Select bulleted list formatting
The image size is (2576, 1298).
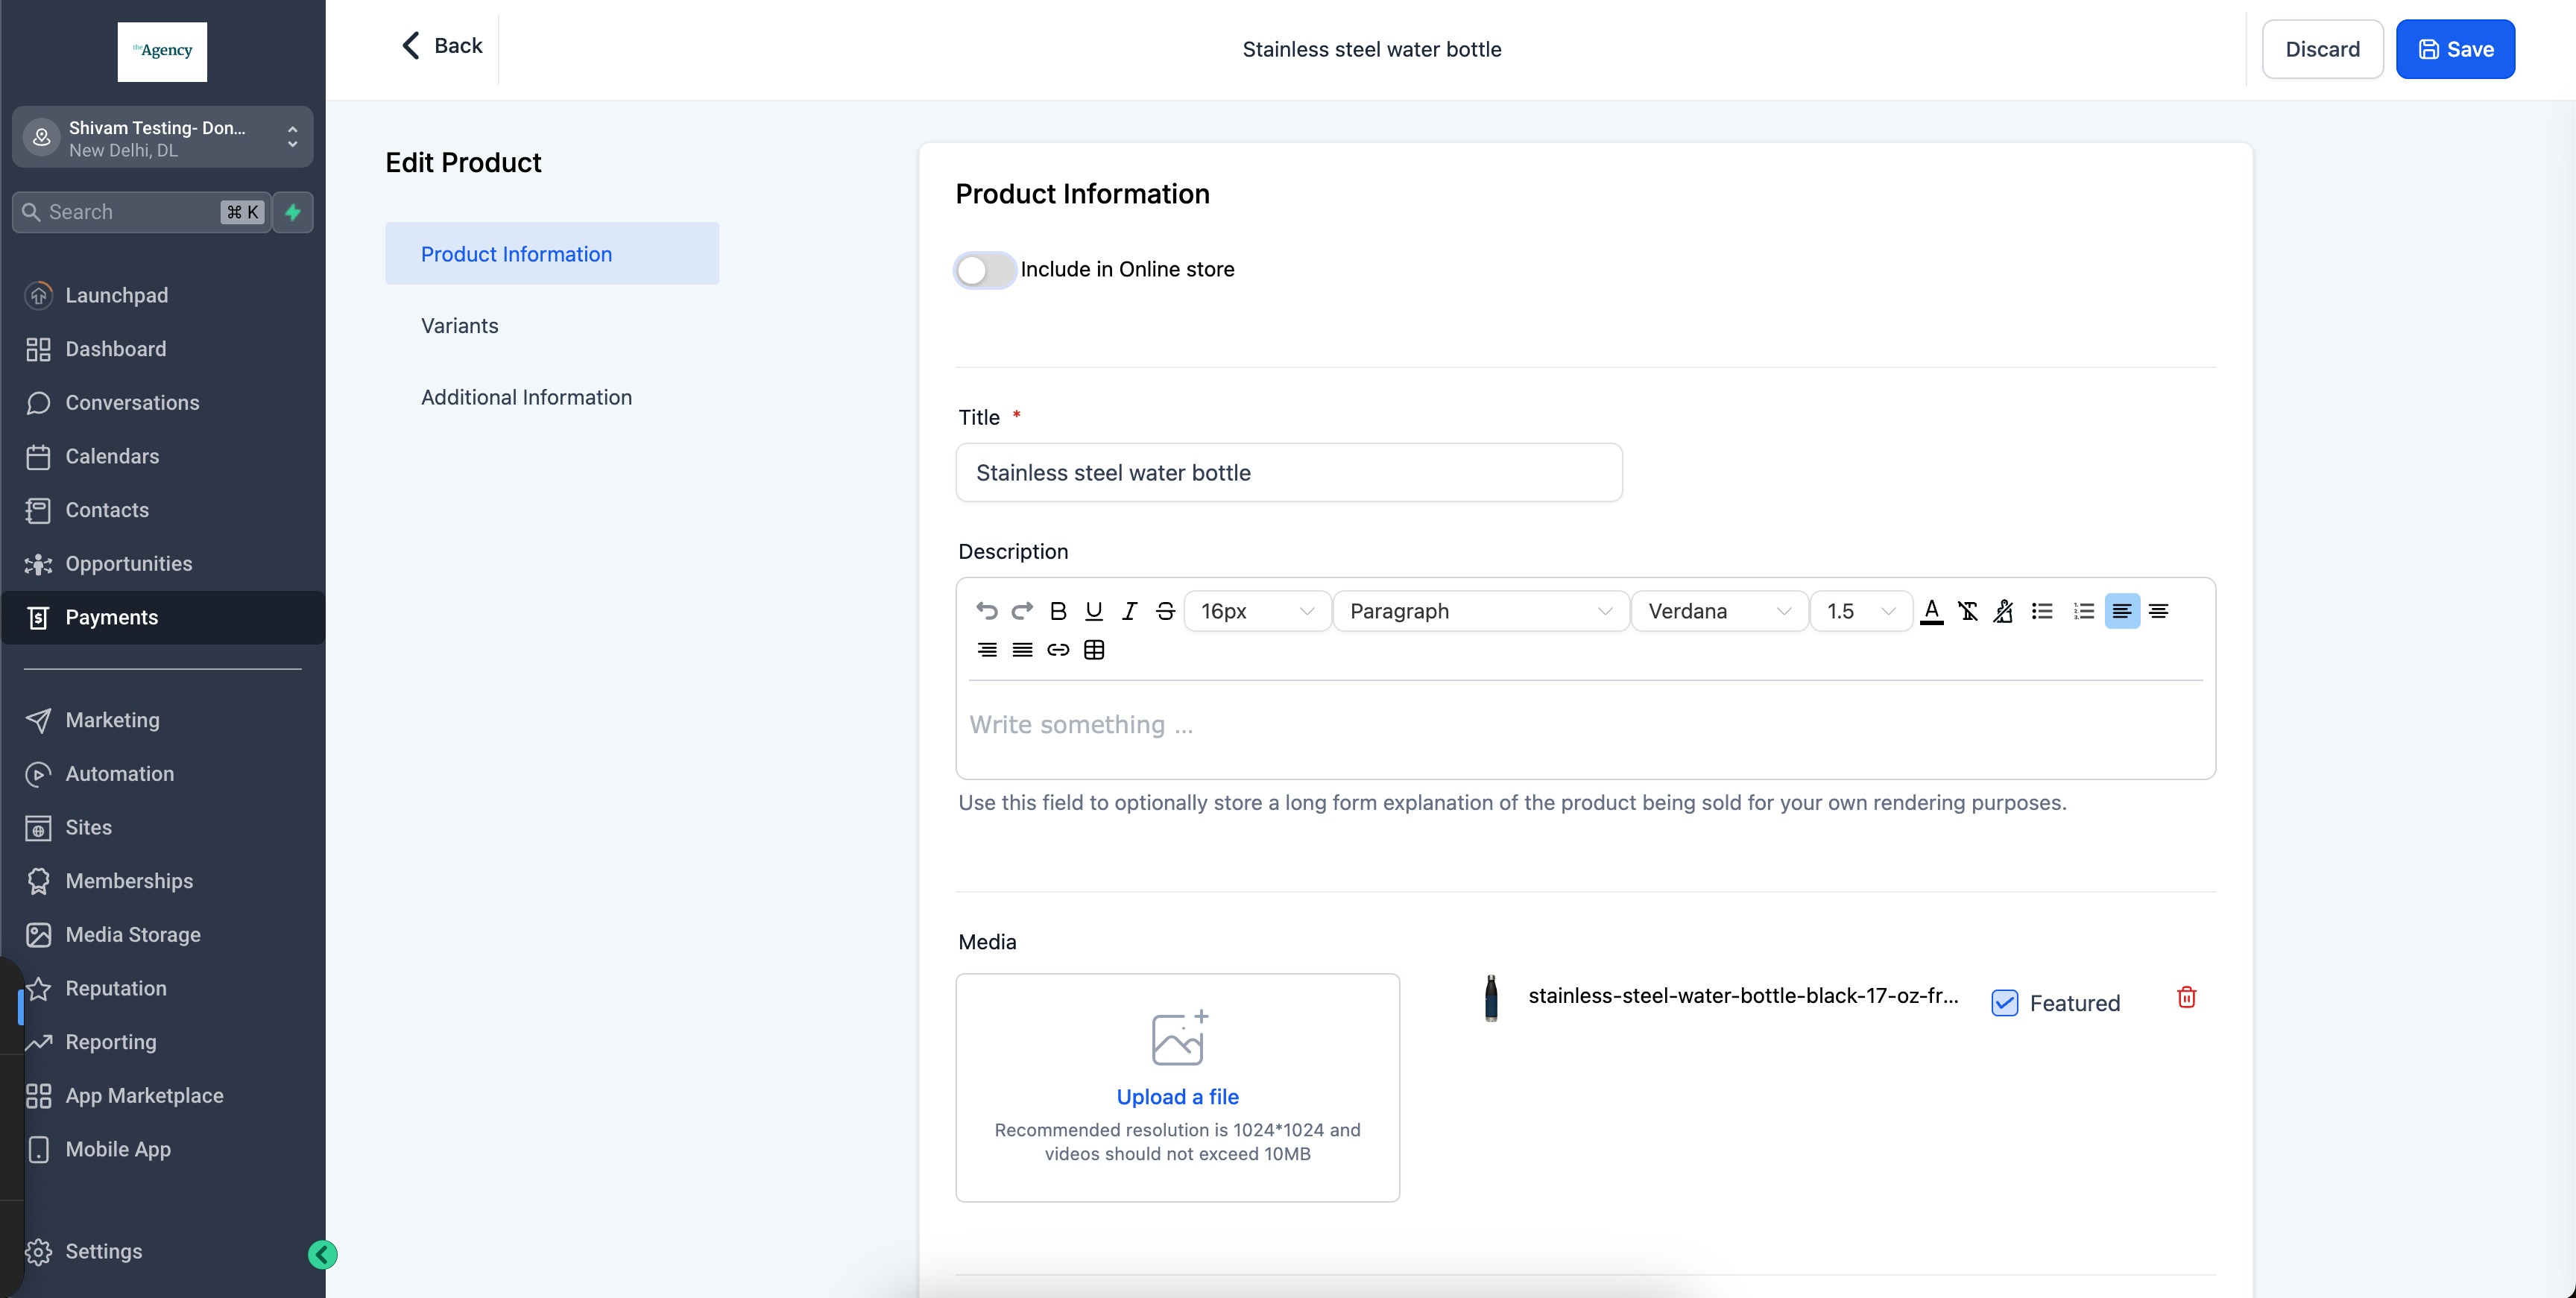tap(2042, 611)
